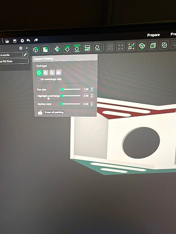Select the Sphere tool type
176x234 pixels.
(46, 73)
